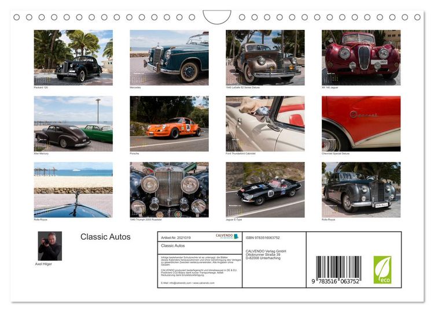The width and height of the screenshot is (434, 312).
Task: Click 'Rolls-Royce' caption under grey sedan photo
Action: tap(328, 220)
